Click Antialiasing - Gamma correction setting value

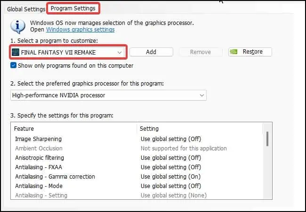[x=170, y=177]
